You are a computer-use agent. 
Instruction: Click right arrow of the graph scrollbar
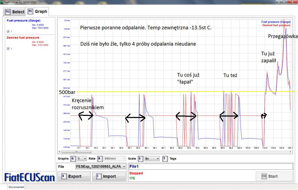[x=290, y=152]
